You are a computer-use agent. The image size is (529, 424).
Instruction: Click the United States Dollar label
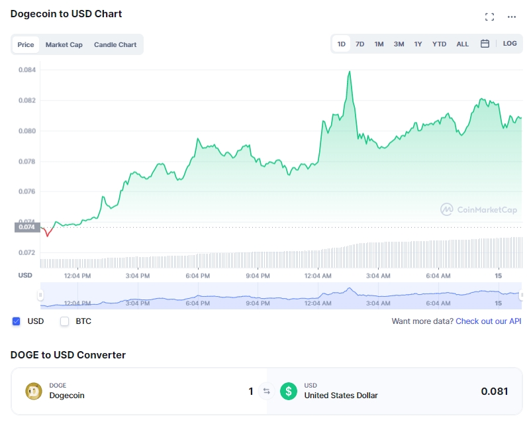click(x=341, y=396)
